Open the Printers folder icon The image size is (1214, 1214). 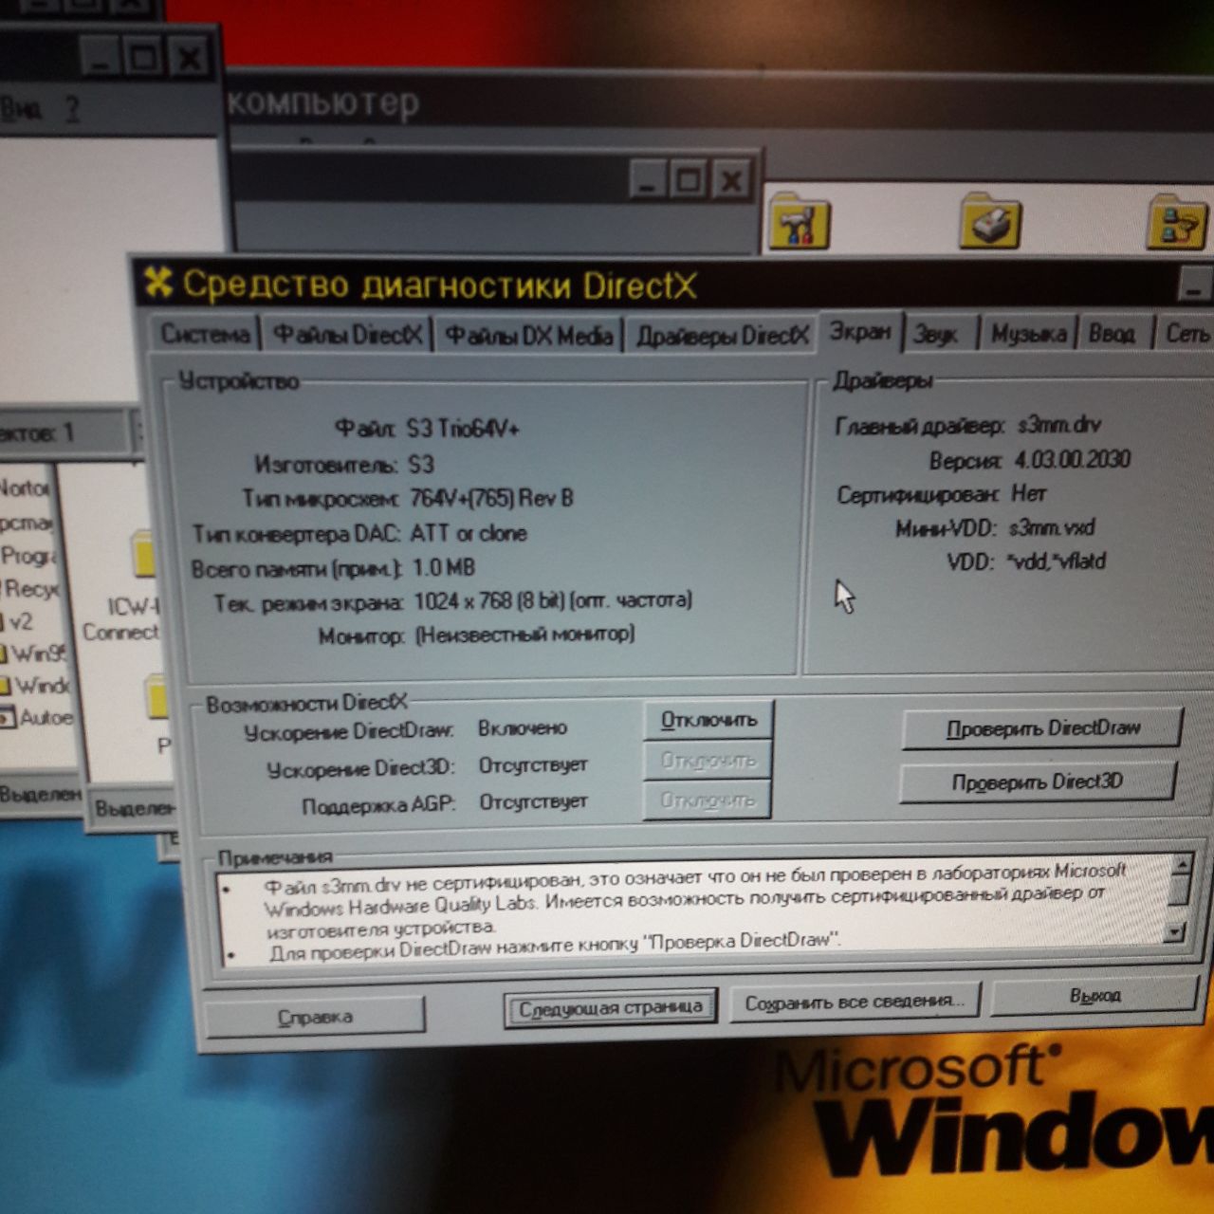989,220
